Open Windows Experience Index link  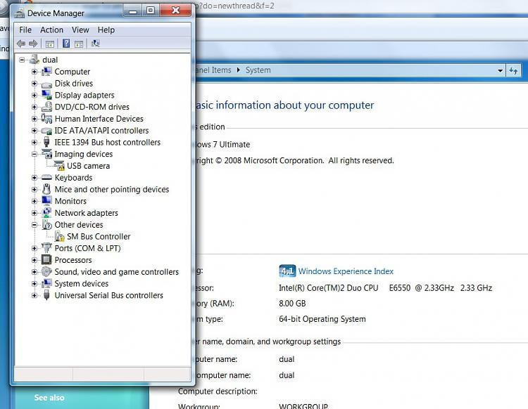(346, 271)
